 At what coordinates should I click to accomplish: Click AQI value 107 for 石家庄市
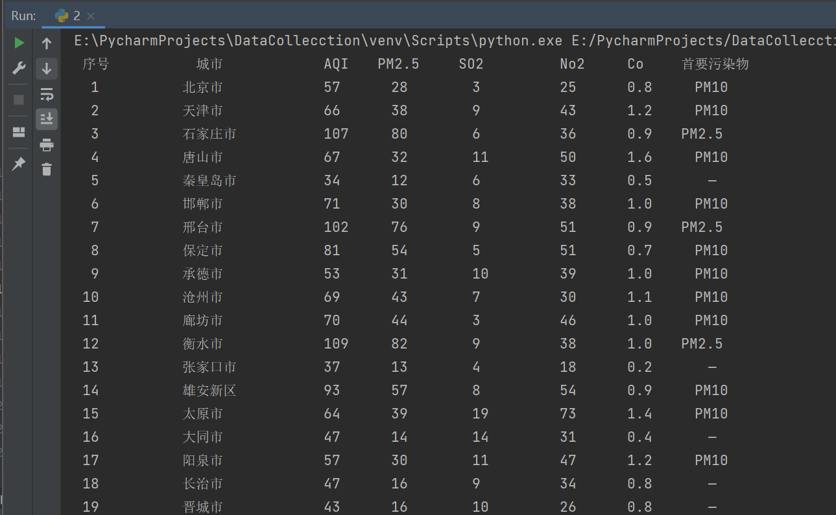coord(336,134)
